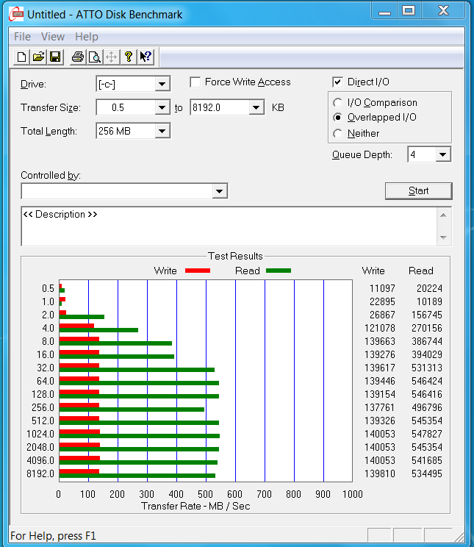
Task: Choose the Neither radio option
Action: [338, 134]
